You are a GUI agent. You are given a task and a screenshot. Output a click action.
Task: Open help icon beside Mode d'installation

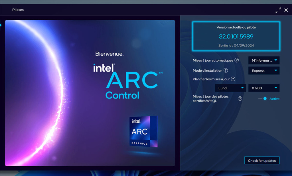tap(226, 70)
